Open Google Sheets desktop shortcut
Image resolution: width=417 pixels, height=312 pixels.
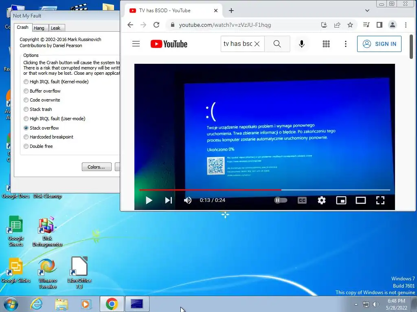pos(16,231)
